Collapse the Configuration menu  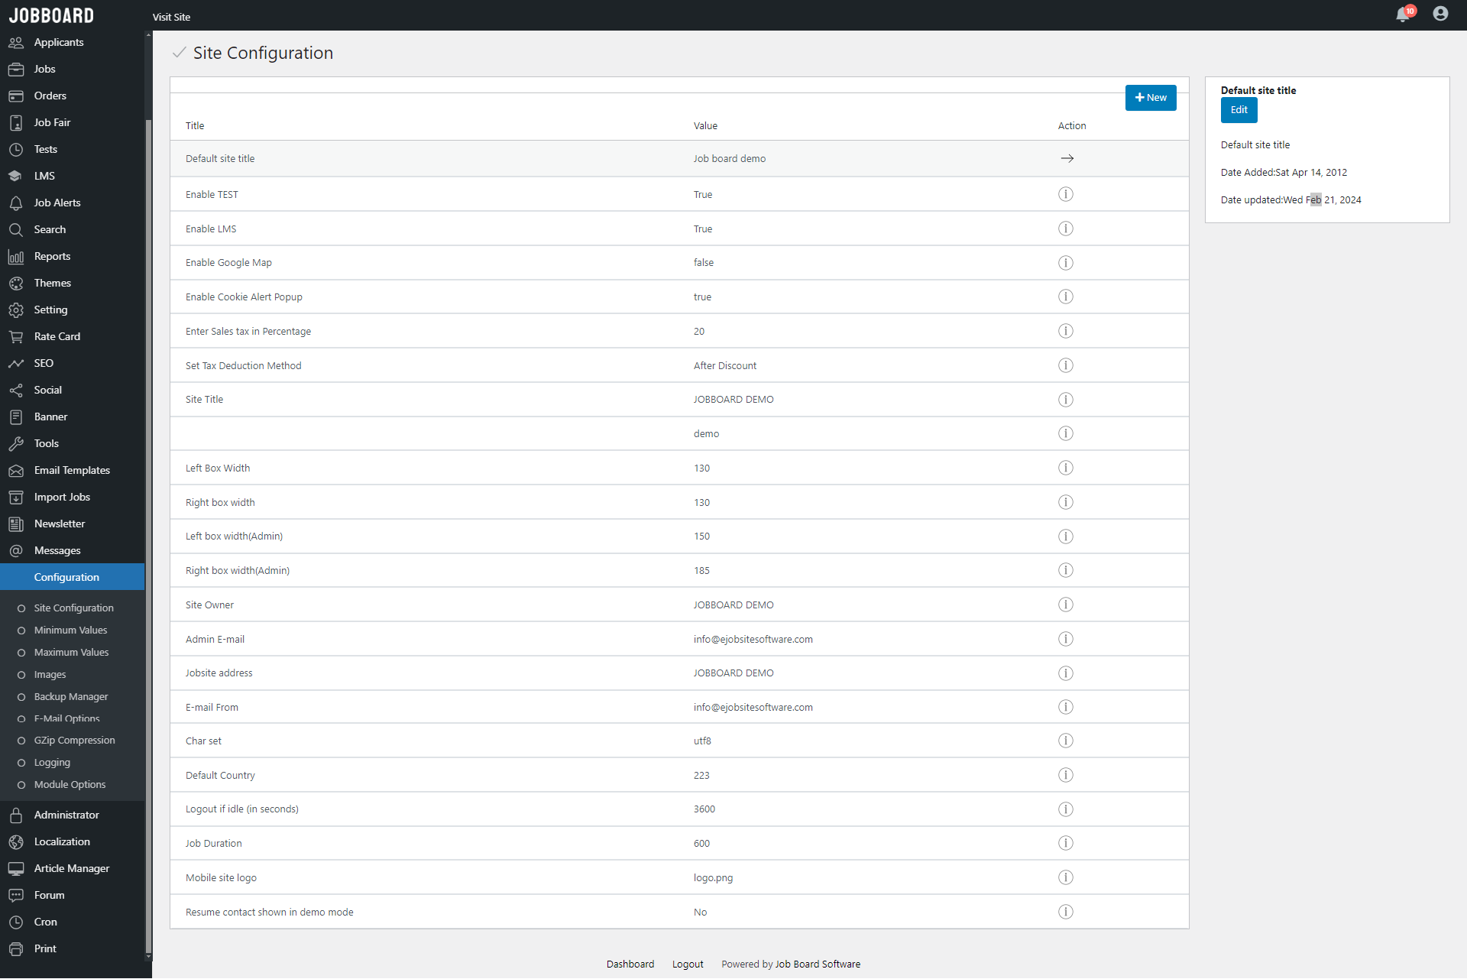point(72,577)
